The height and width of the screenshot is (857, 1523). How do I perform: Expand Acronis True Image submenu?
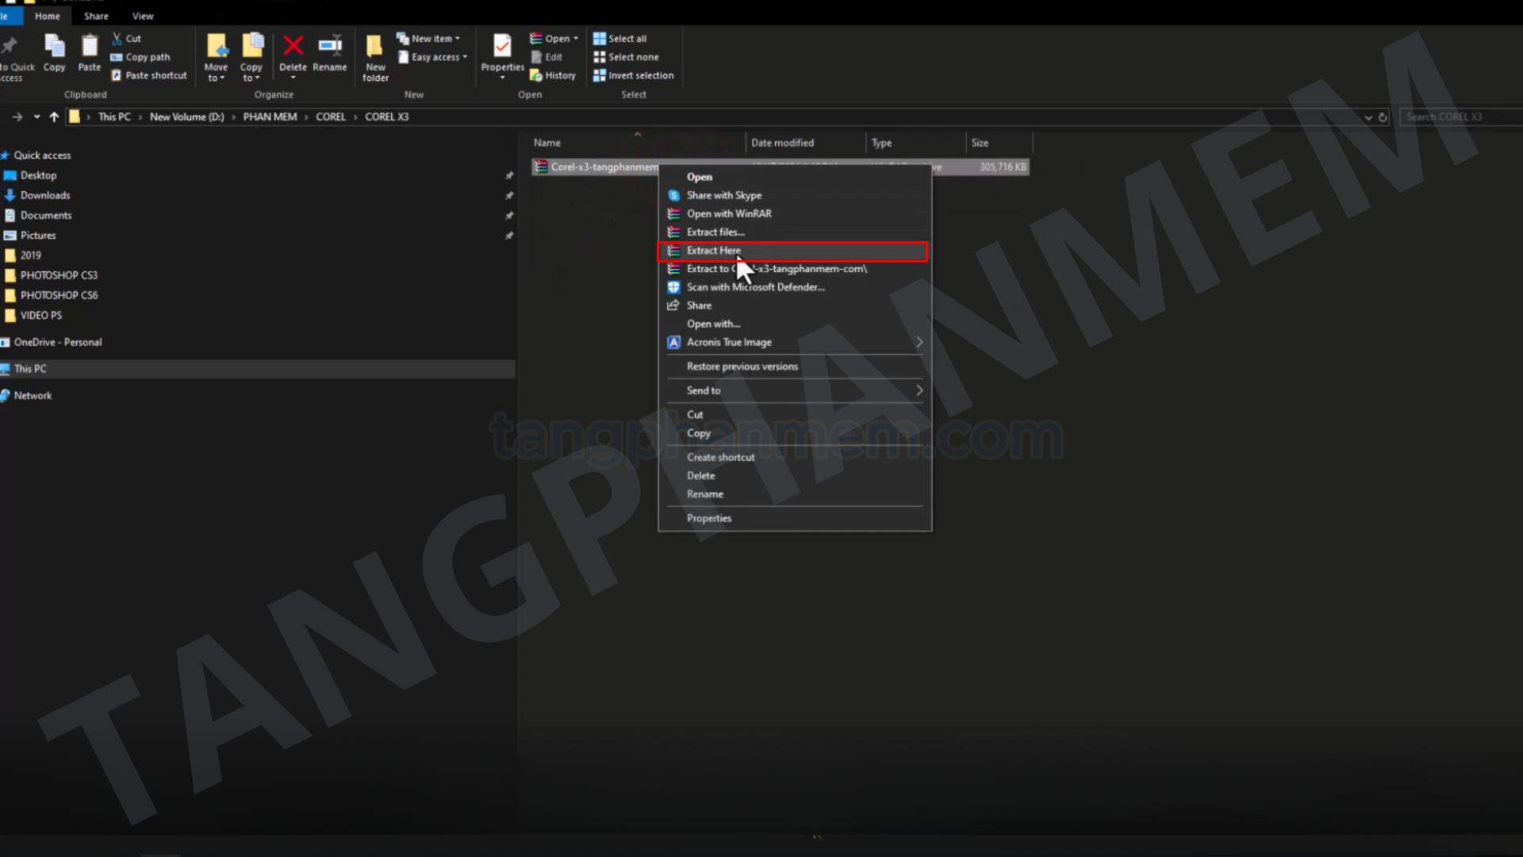pyautogui.click(x=919, y=342)
